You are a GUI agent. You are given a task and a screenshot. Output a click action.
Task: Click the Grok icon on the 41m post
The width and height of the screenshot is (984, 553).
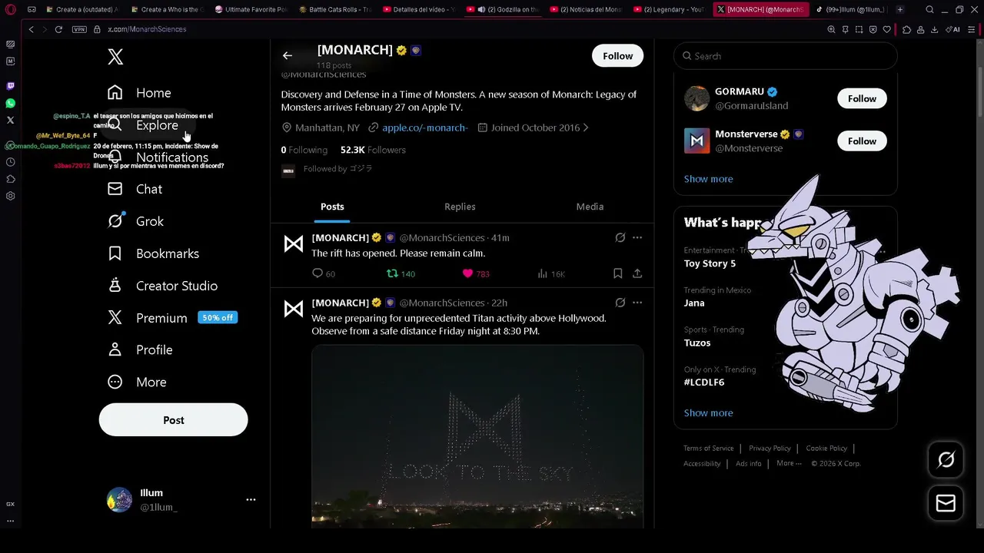click(620, 238)
